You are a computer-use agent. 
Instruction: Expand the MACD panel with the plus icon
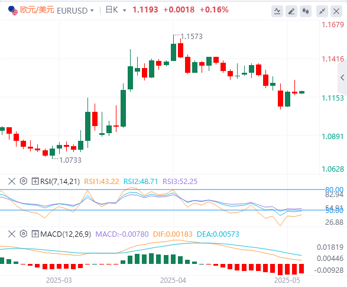pos(35,234)
